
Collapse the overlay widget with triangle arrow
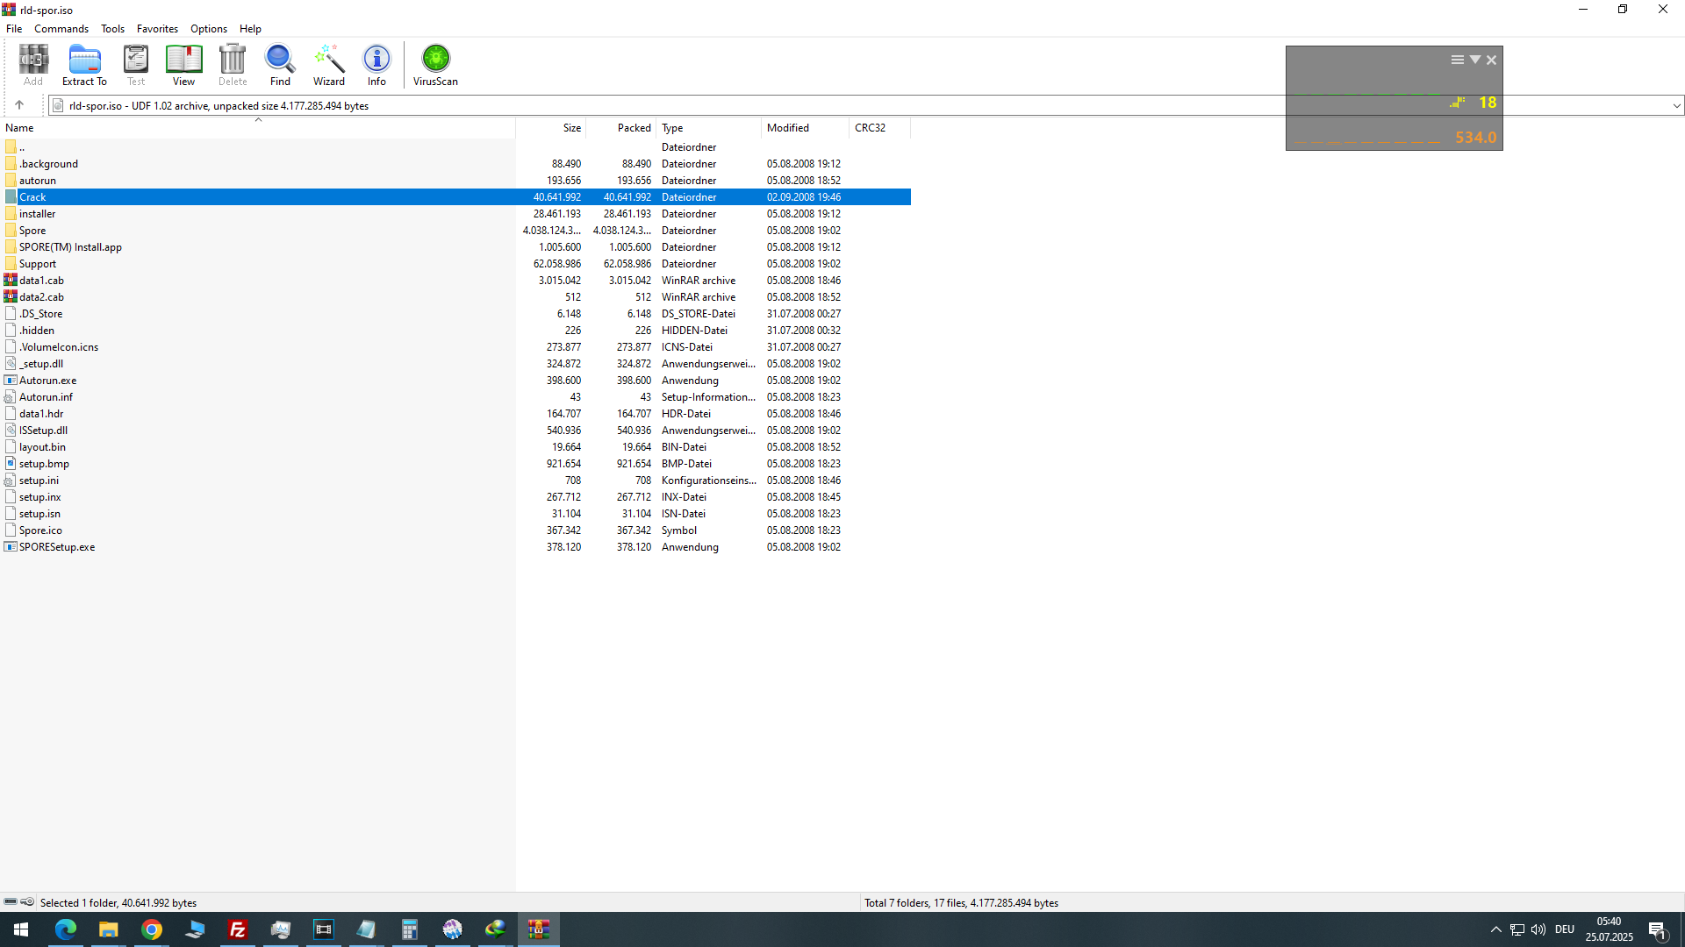[x=1475, y=60]
